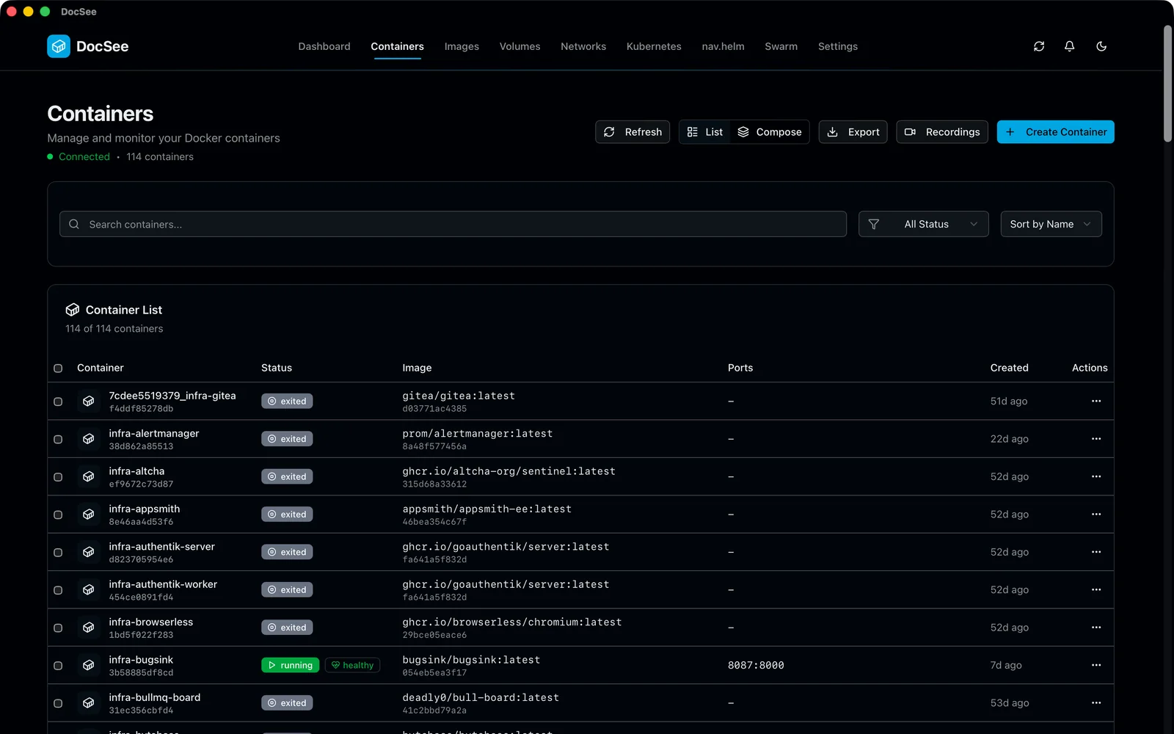The width and height of the screenshot is (1174, 734).
Task: Click container cube icon for infra-appsmith
Action: tap(89, 515)
